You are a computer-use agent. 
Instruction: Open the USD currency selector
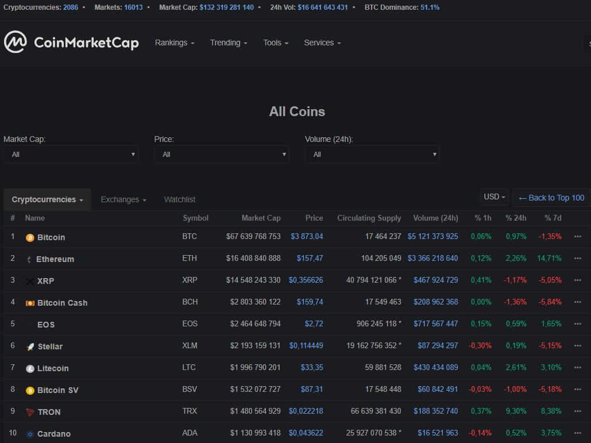[494, 197]
